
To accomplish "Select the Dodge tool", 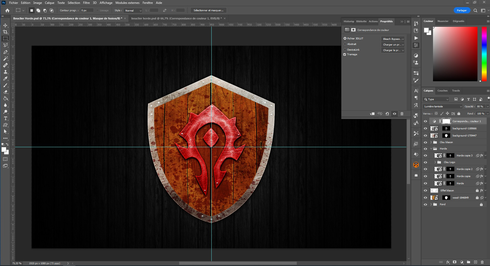I will click(x=5, y=112).
